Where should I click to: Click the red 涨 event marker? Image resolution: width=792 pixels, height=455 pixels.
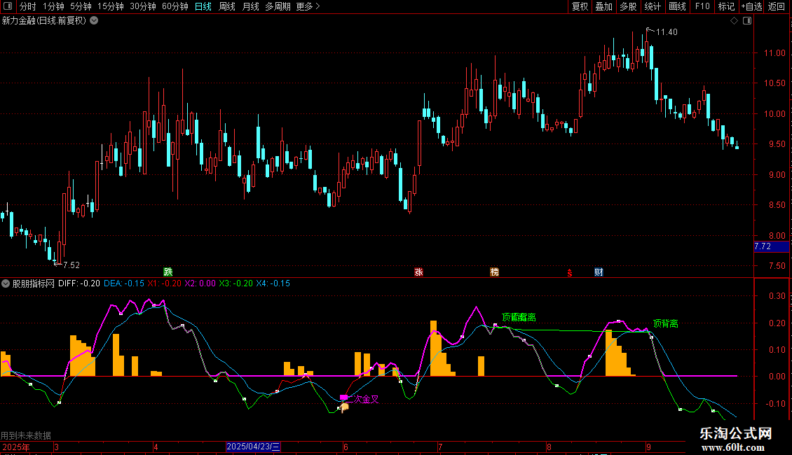[418, 272]
